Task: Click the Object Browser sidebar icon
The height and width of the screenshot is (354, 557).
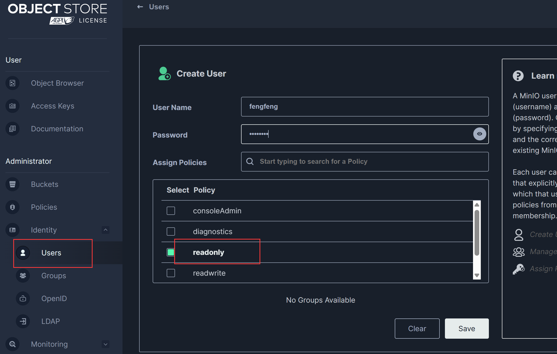Action: tap(12, 83)
